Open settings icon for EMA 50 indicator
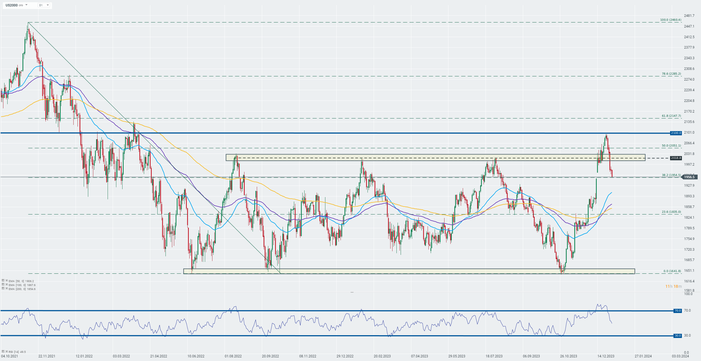This screenshot has width=701, height=361. click(3, 280)
